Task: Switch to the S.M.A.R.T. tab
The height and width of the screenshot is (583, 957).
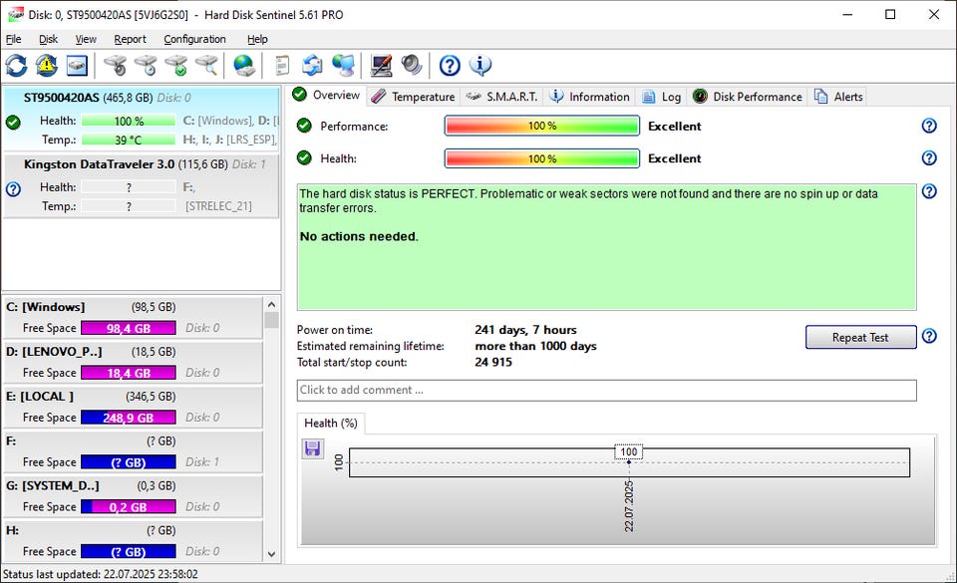Action: tap(502, 97)
